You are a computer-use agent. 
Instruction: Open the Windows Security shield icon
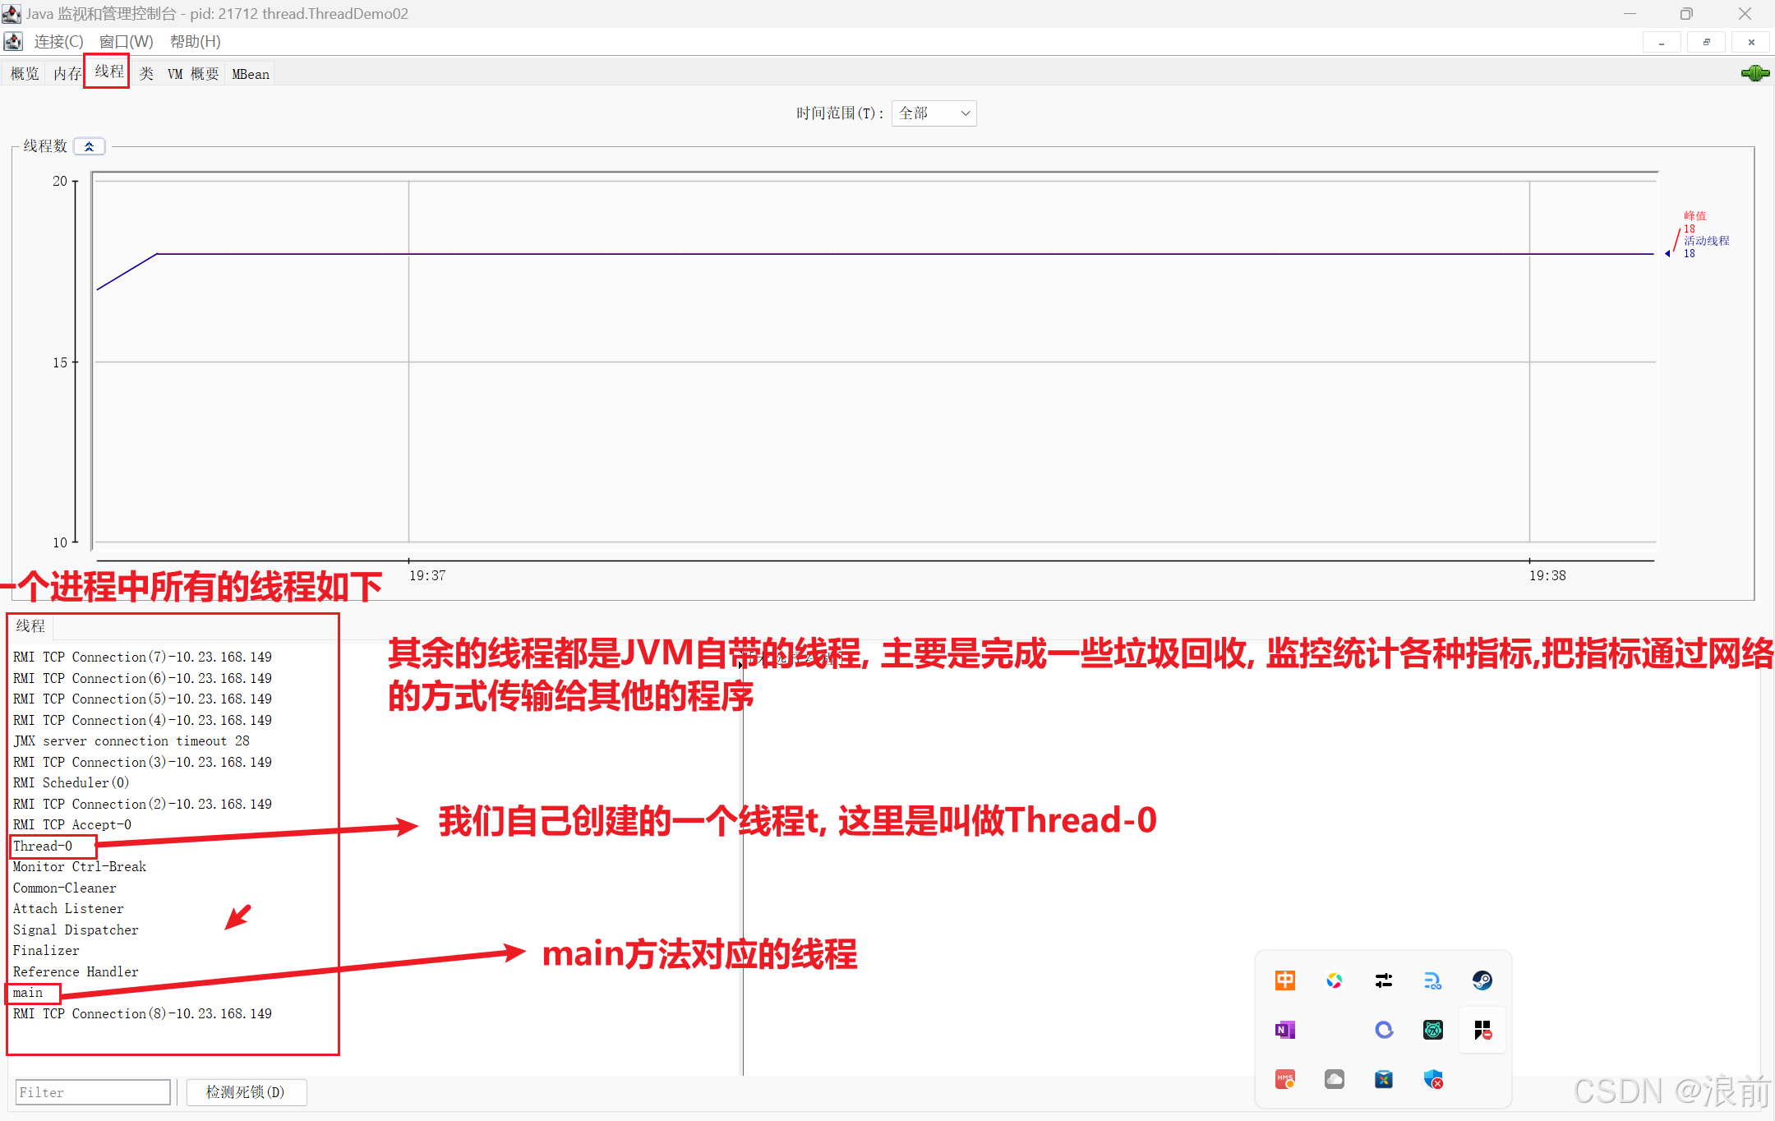[1433, 1080]
